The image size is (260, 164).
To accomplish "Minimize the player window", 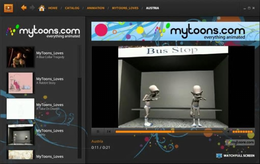I will [245, 8].
